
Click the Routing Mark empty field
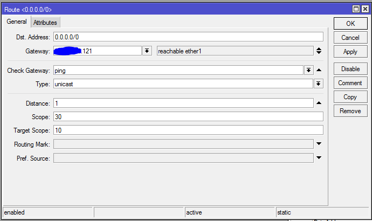click(183, 144)
